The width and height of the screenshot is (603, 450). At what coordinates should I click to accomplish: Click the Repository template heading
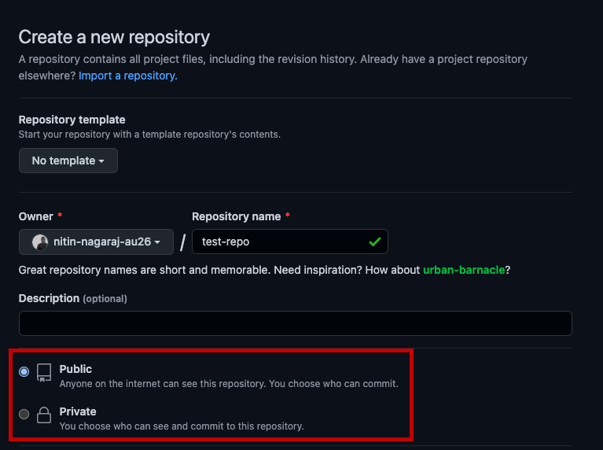(x=72, y=120)
